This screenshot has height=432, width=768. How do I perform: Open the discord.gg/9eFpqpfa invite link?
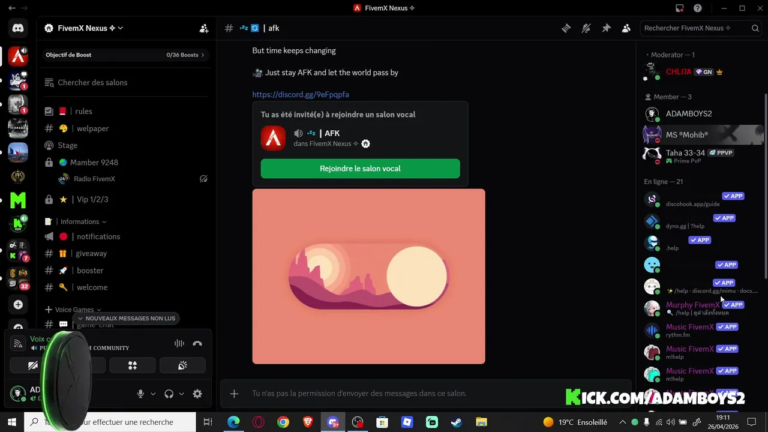(x=301, y=94)
